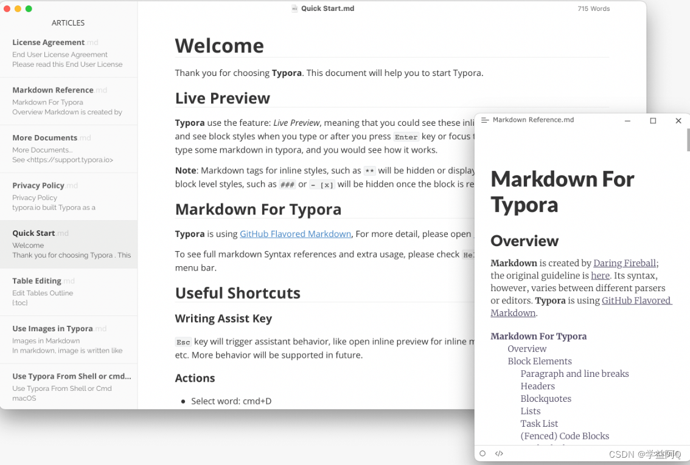Click the circle icon in Markdown Reference status bar

[x=483, y=453]
